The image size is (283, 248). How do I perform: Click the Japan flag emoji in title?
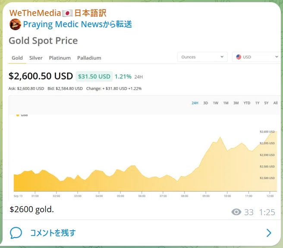[x=67, y=13]
